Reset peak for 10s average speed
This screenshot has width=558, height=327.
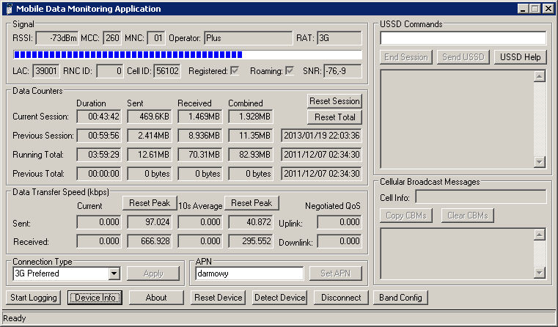click(x=252, y=203)
